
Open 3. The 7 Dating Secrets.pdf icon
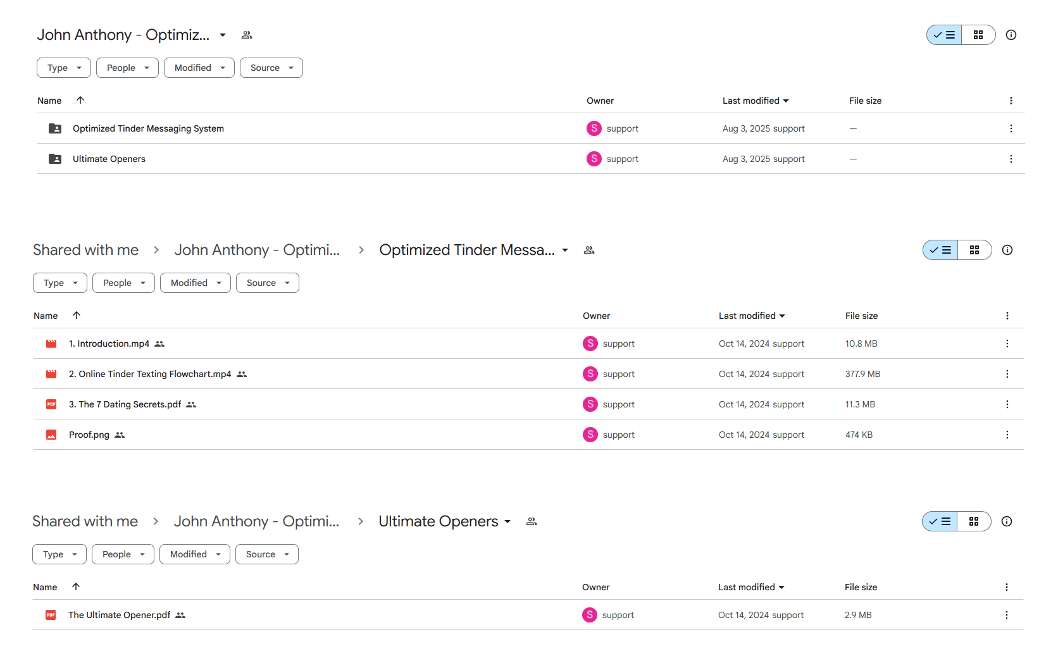coord(51,404)
